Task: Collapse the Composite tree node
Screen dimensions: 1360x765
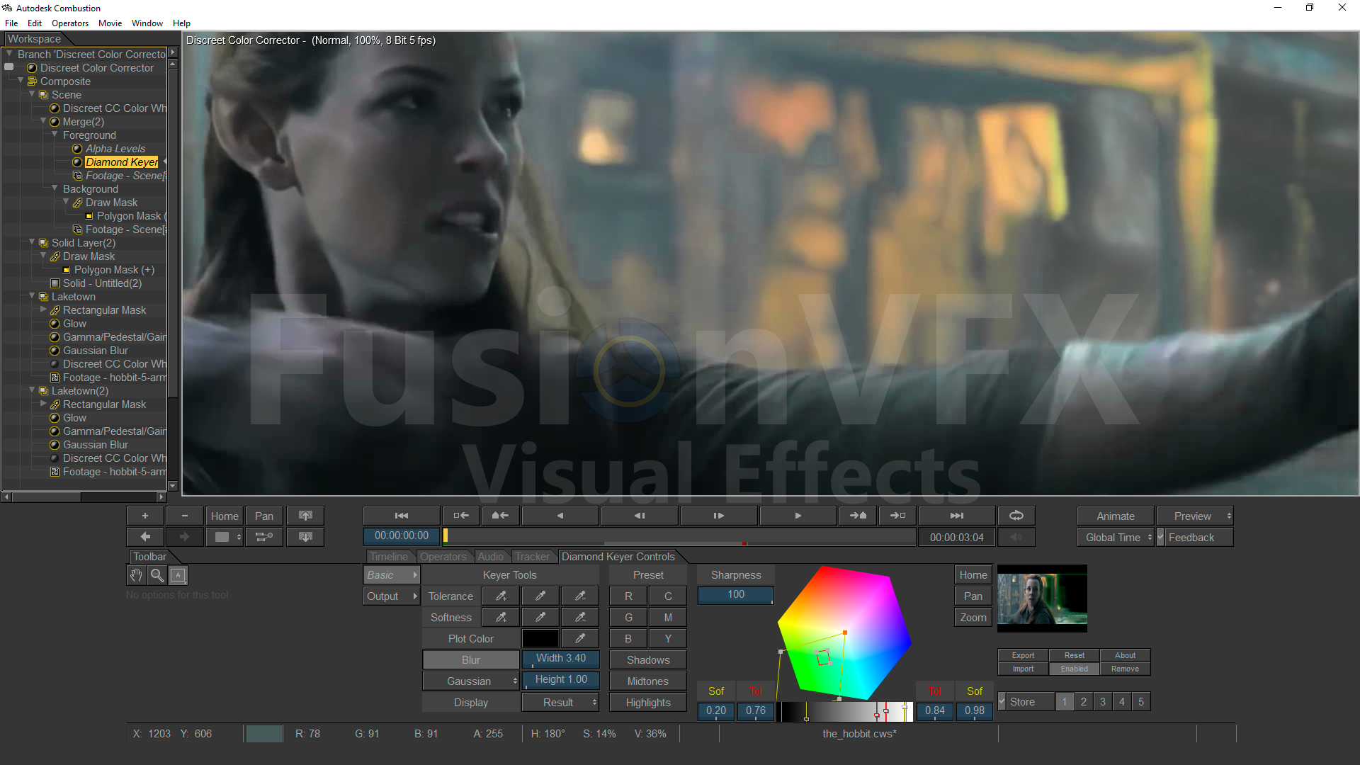Action: click(21, 81)
